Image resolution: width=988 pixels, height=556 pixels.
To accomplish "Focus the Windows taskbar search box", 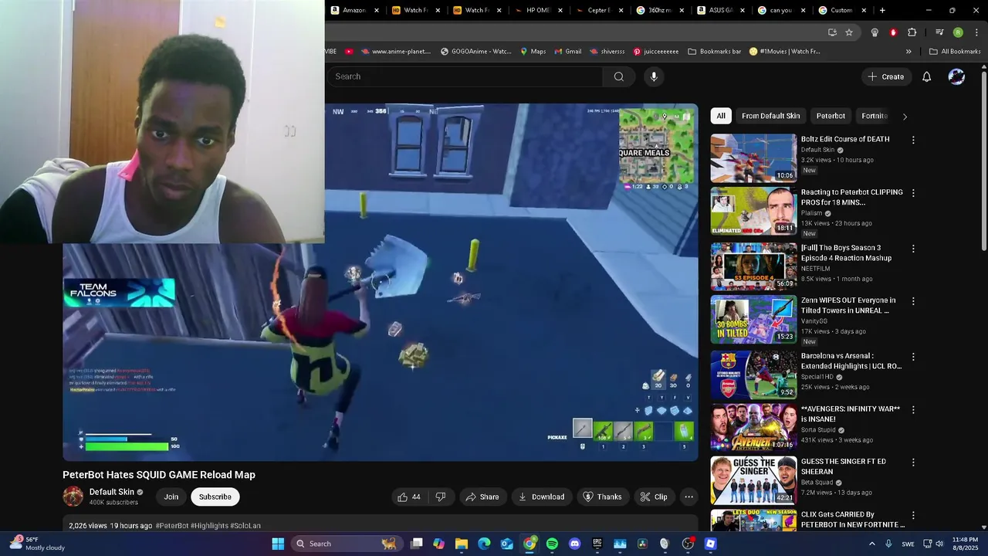I will click(x=346, y=544).
